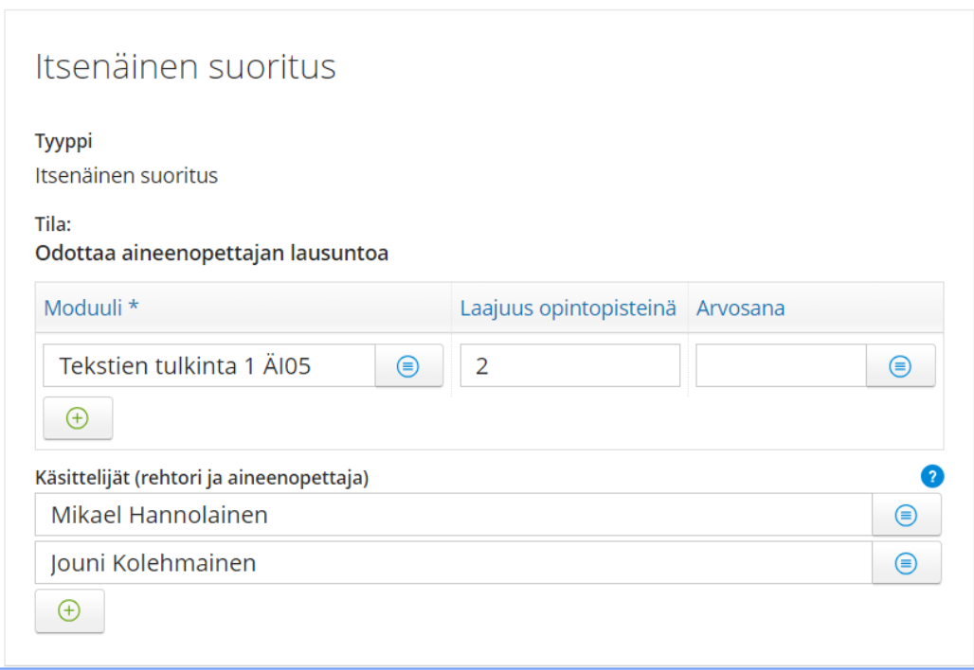Click the Itsenäinen suoritus value under Tyyppi
974x670 pixels.
[126, 176]
